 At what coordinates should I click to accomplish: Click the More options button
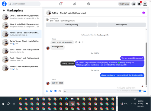click(x=122, y=25)
